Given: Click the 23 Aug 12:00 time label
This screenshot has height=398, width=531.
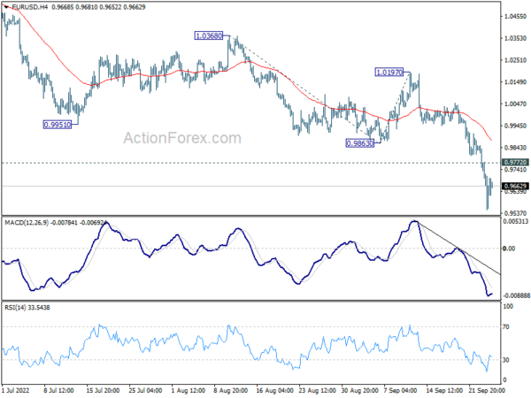Looking at the screenshot, I should 318,390.
